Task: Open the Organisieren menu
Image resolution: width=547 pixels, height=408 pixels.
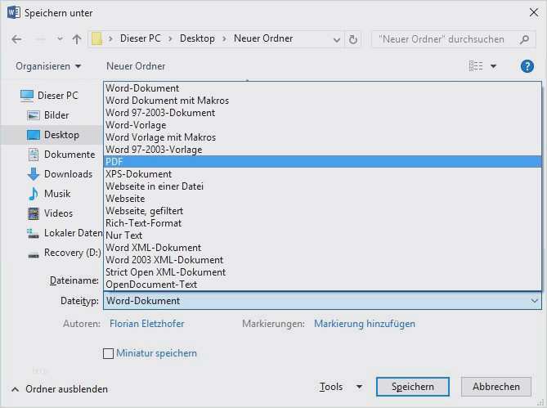Action: tap(48, 66)
